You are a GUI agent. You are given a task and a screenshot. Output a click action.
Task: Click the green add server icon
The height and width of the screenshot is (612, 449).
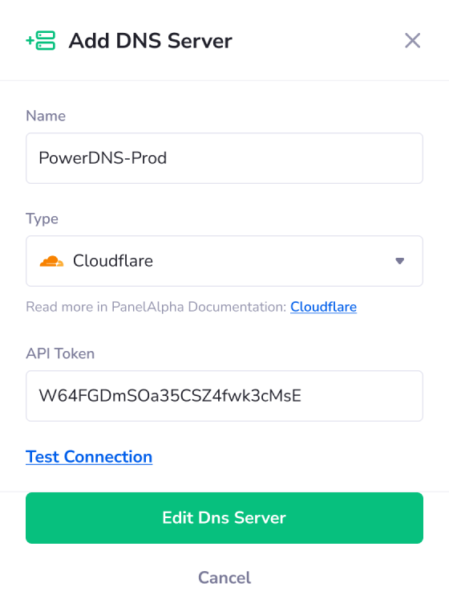(41, 41)
